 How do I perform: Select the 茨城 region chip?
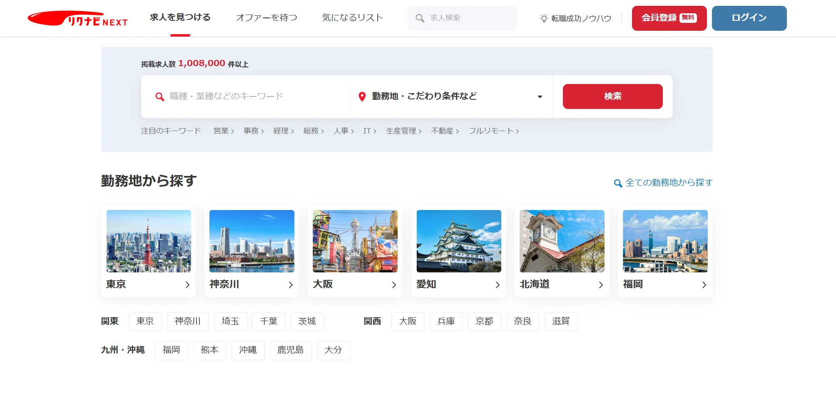307,321
